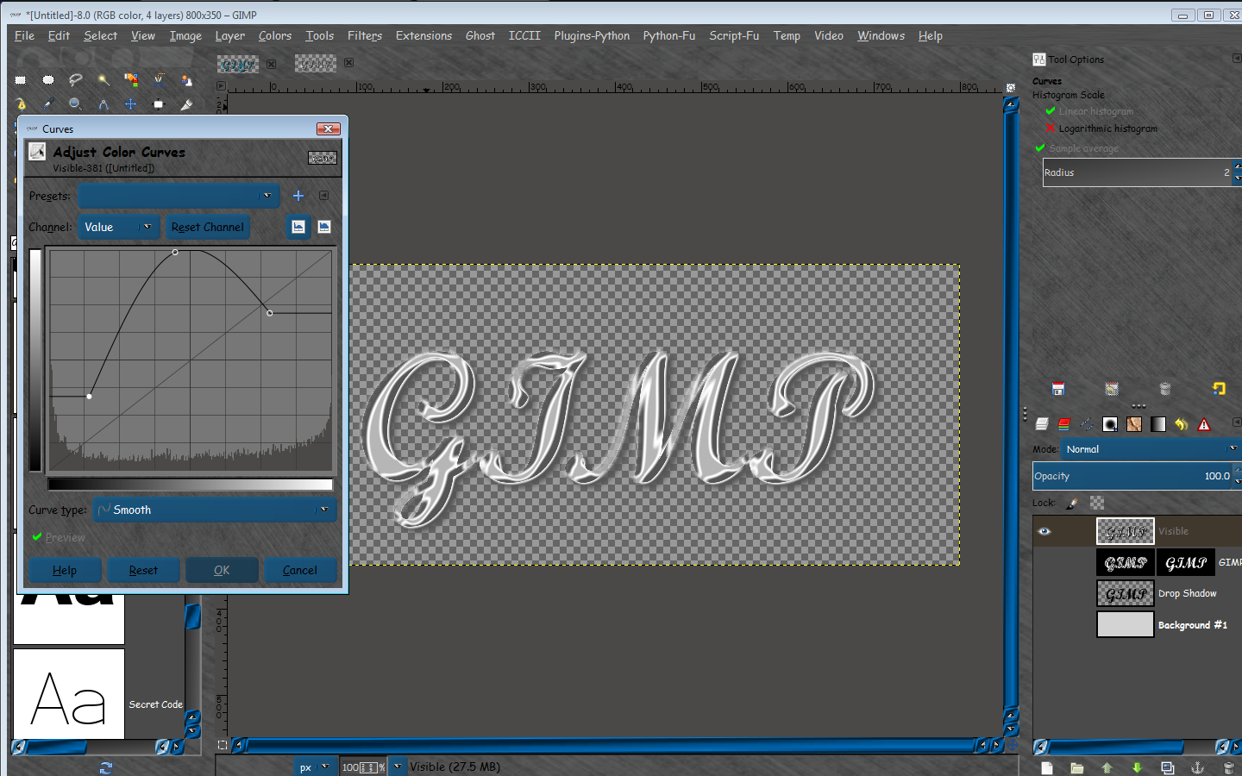Hide the Visible layer using eye icon
The image size is (1242, 776).
pyautogui.click(x=1044, y=531)
